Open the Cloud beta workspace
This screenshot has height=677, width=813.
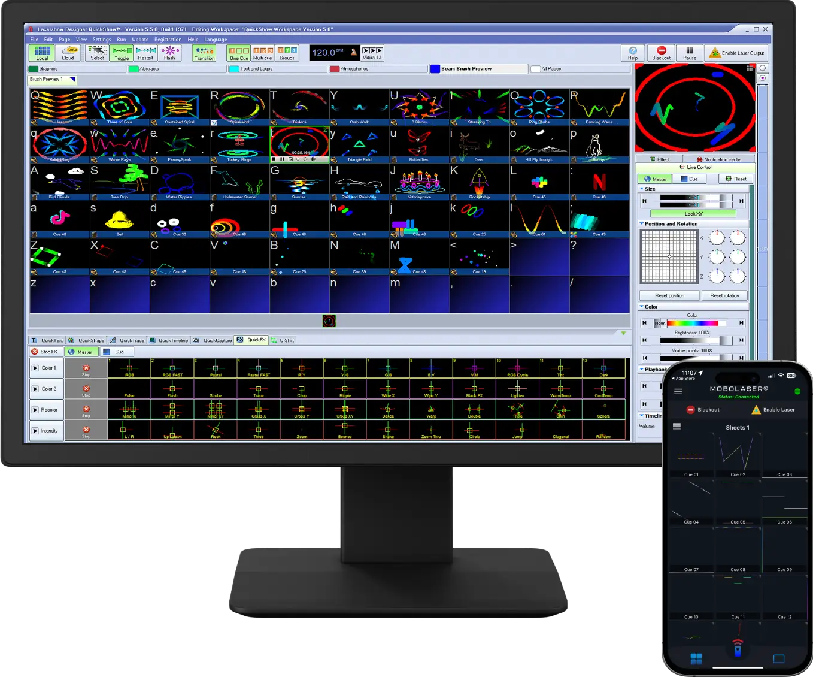(x=68, y=53)
